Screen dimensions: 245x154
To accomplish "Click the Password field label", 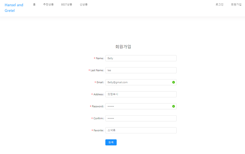I will 98,106.
